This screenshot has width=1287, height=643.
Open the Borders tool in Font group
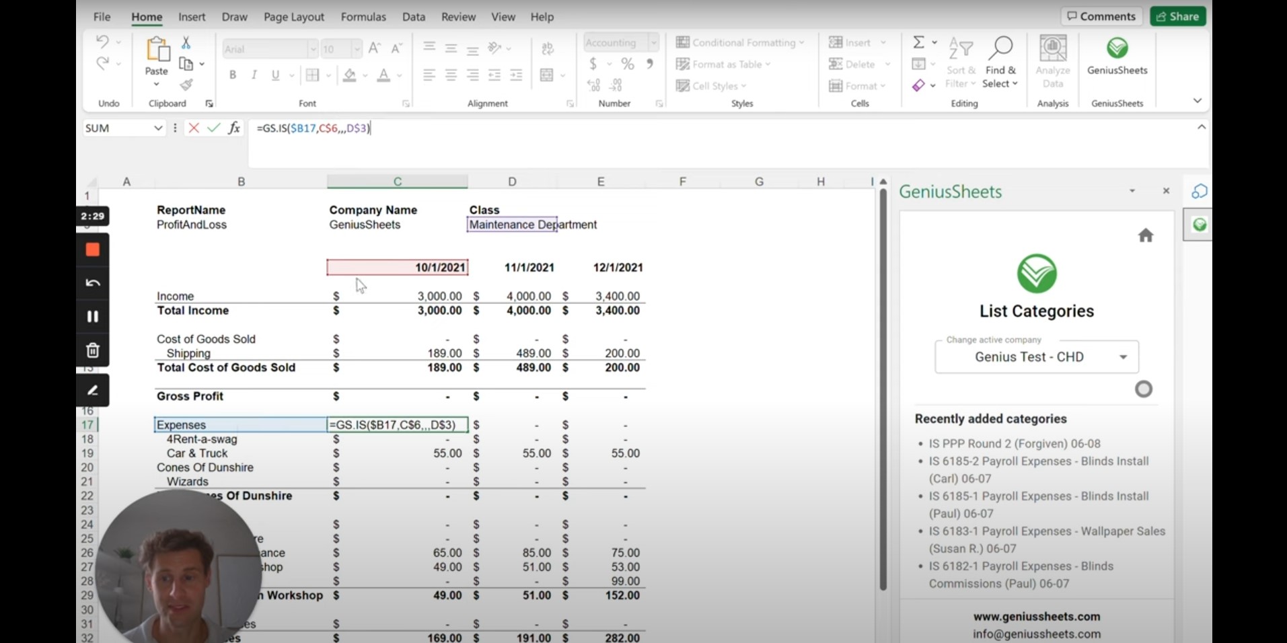coord(312,75)
